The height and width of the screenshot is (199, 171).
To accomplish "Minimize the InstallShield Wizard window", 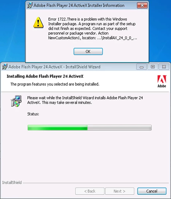I will (x=142, y=67).
